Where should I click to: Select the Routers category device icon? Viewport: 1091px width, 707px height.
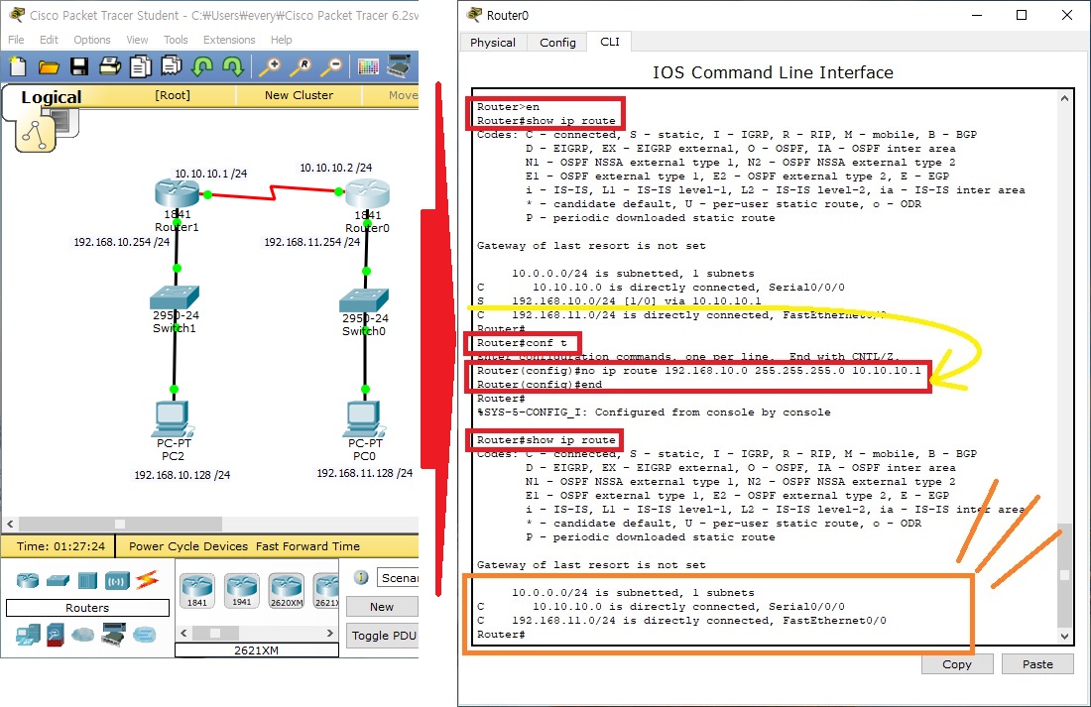(28, 580)
